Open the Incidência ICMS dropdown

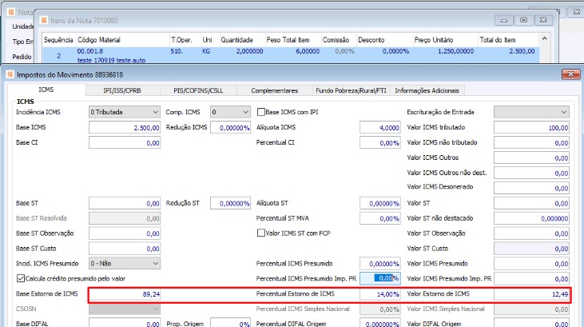pyautogui.click(x=125, y=112)
